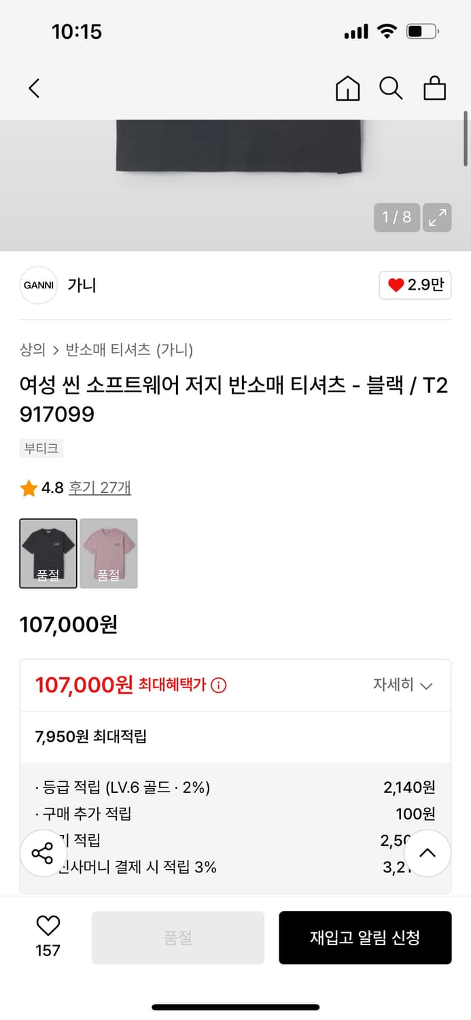The image size is (471, 1020).
Task: Select the black t-shirt 품절 thumbnail
Action: (x=48, y=553)
